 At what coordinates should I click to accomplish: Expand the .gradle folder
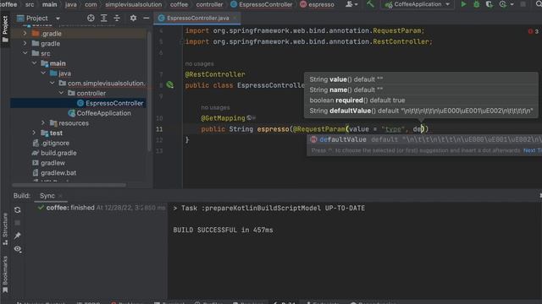[25, 34]
